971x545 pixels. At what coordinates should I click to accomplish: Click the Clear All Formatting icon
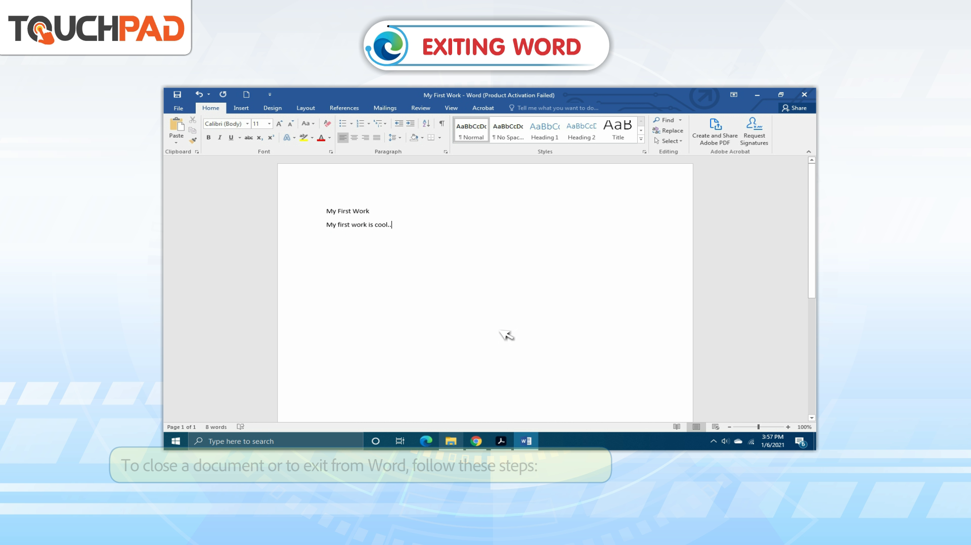coord(327,124)
